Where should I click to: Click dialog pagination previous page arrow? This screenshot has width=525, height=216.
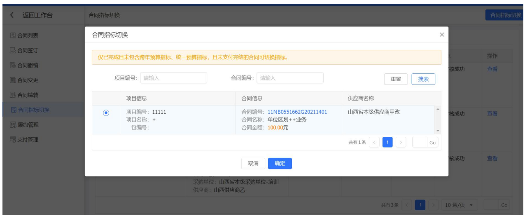(x=374, y=142)
